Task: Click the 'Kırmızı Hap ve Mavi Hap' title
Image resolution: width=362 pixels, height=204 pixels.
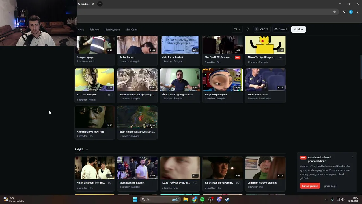Action: click(90, 132)
